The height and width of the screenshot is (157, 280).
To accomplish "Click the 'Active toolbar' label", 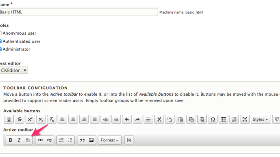I will (18, 130).
